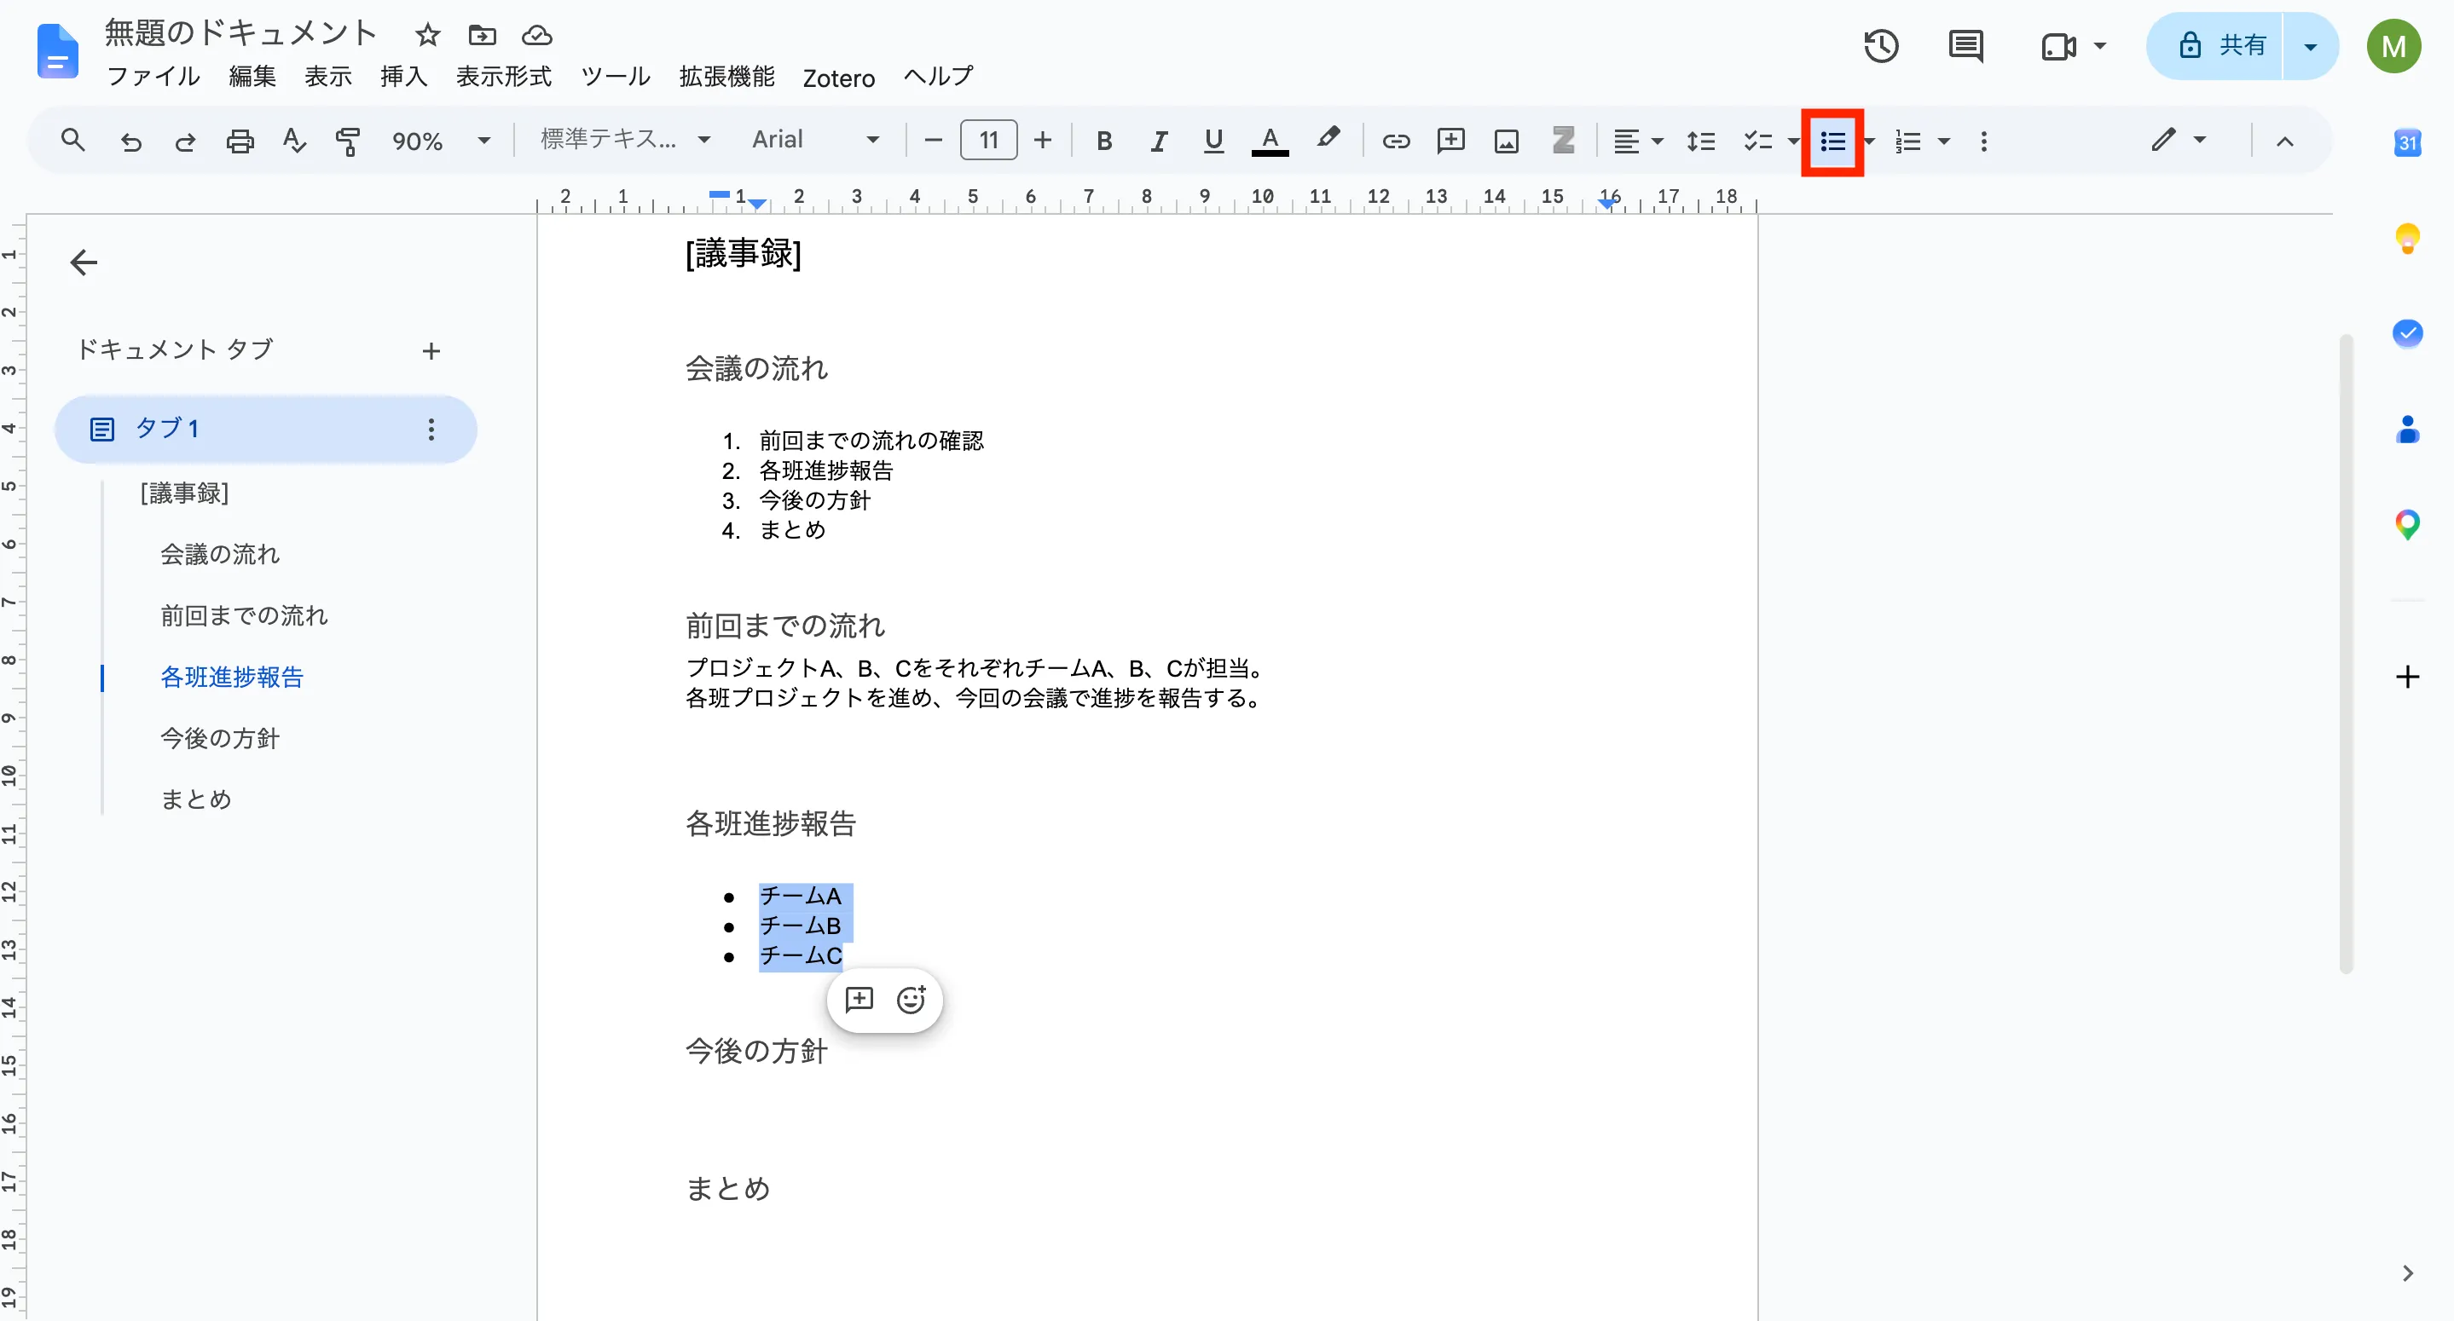Expand the bulleted list options arrow
This screenshot has width=2454, height=1321.
pyautogui.click(x=1869, y=142)
